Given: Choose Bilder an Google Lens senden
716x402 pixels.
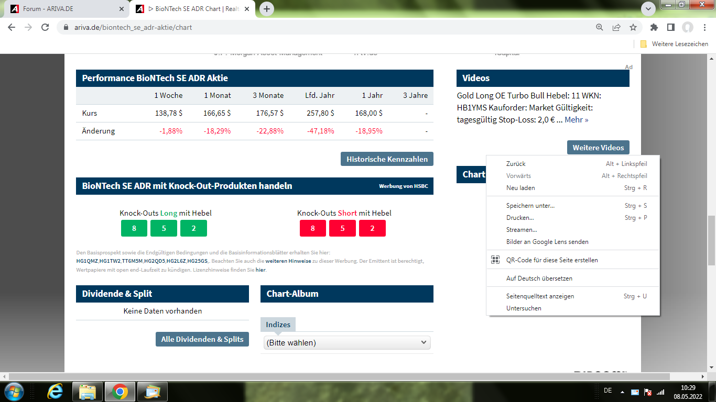Looking at the screenshot, I should point(573,242).
